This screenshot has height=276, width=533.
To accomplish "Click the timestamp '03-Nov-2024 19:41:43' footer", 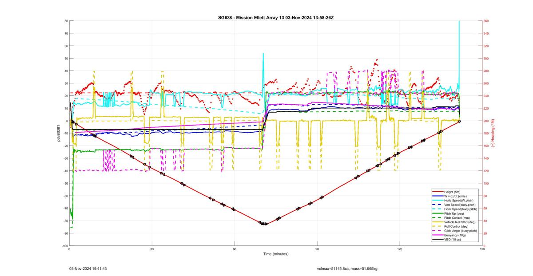I will pos(88,268).
